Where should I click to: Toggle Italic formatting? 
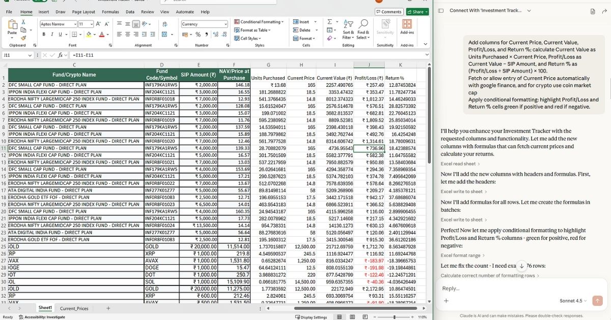(52, 35)
